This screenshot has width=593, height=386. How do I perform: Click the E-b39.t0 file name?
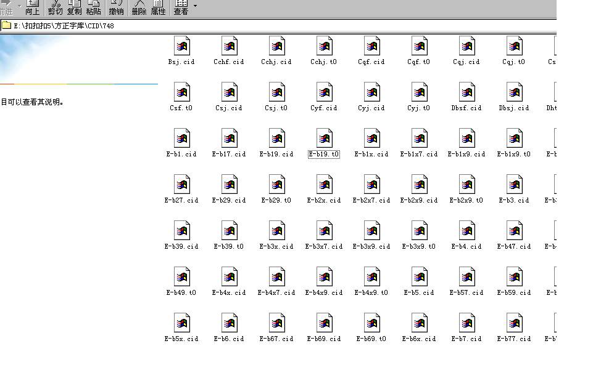(229, 246)
